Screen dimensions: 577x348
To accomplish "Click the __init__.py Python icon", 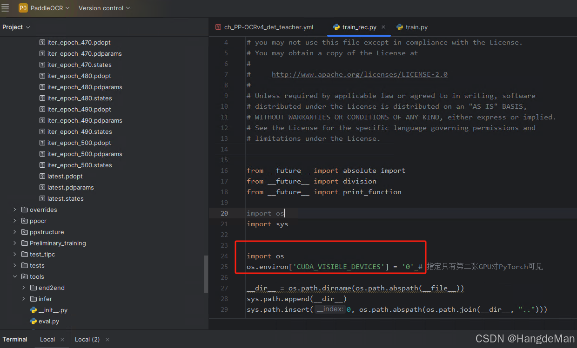I will [33, 310].
